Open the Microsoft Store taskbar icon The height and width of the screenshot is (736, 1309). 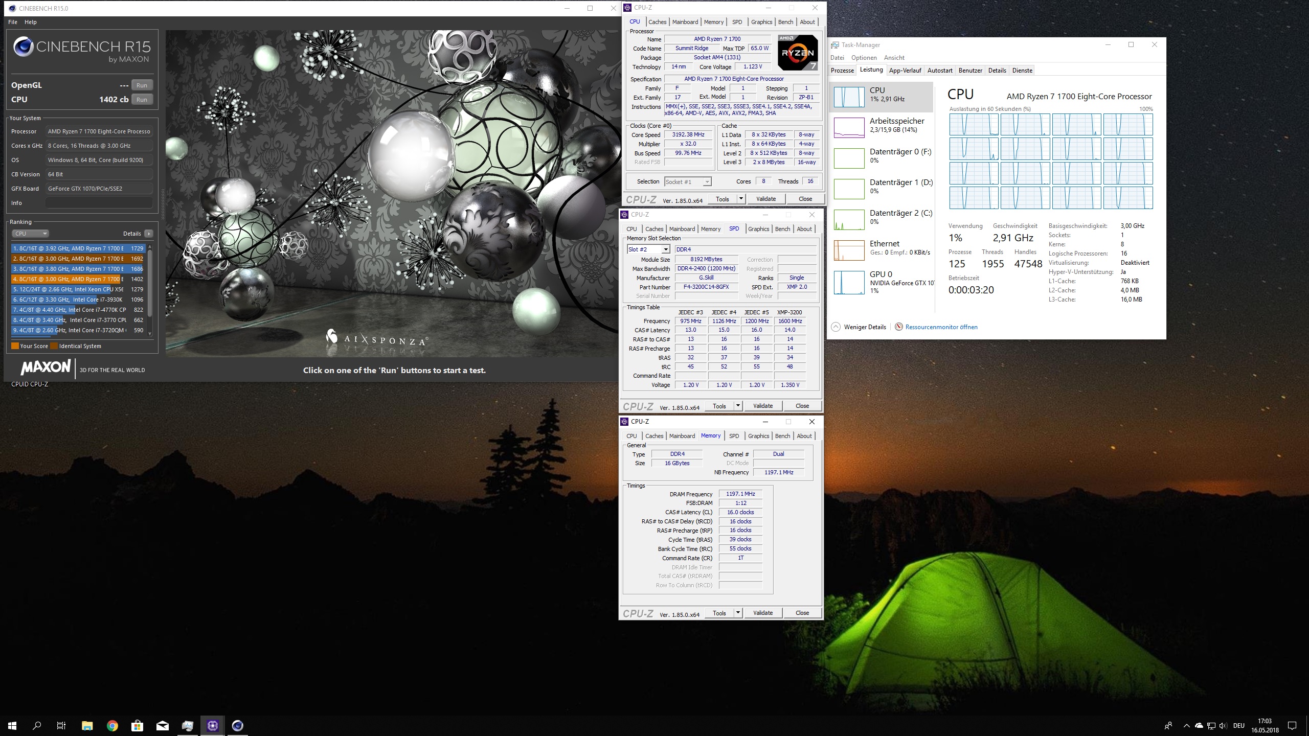(x=137, y=725)
